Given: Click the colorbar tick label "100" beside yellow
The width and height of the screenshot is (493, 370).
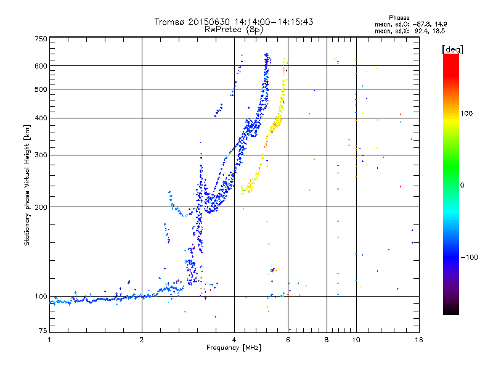Looking at the screenshot, I should [x=467, y=113].
